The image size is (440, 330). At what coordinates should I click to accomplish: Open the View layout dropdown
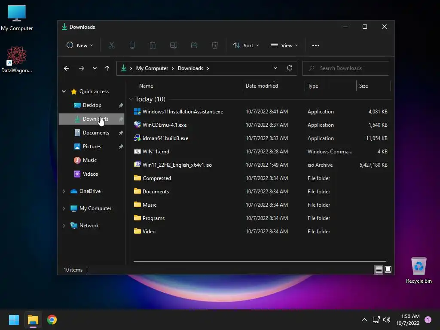284,45
